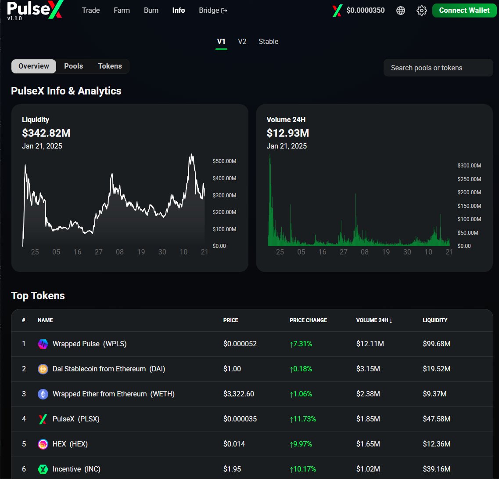The width and height of the screenshot is (499, 479).
Task: Click the header price $0.0000350
Action: [x=365, y=10]
